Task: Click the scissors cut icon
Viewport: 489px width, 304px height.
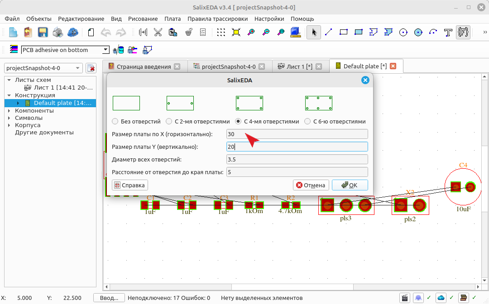Action: pyautogui.click(x=158, y=32)
